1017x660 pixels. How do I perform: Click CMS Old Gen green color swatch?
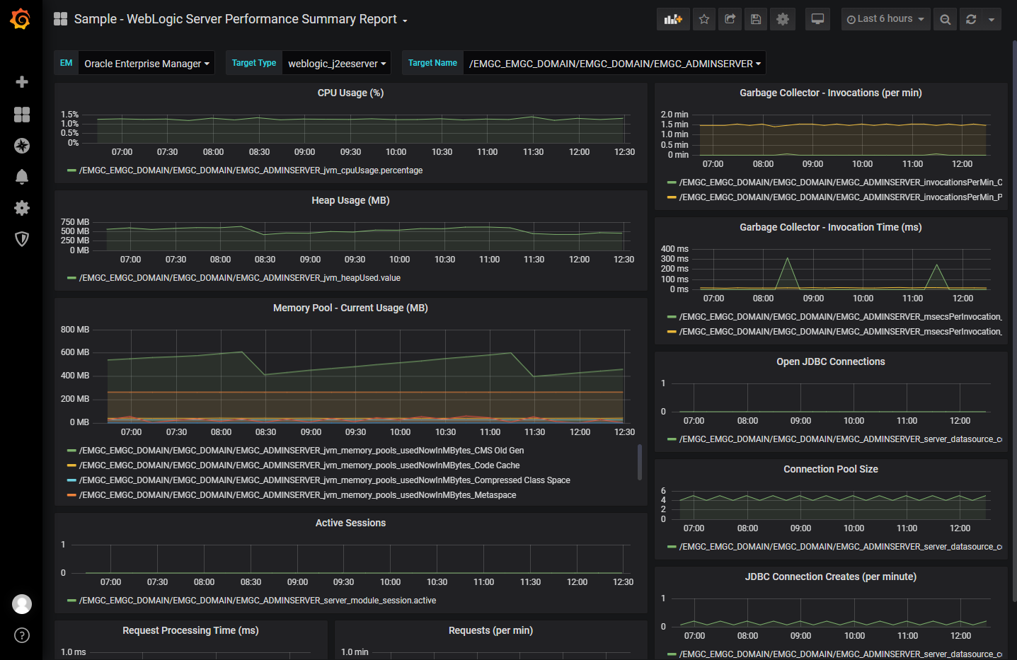pos(71,451)
